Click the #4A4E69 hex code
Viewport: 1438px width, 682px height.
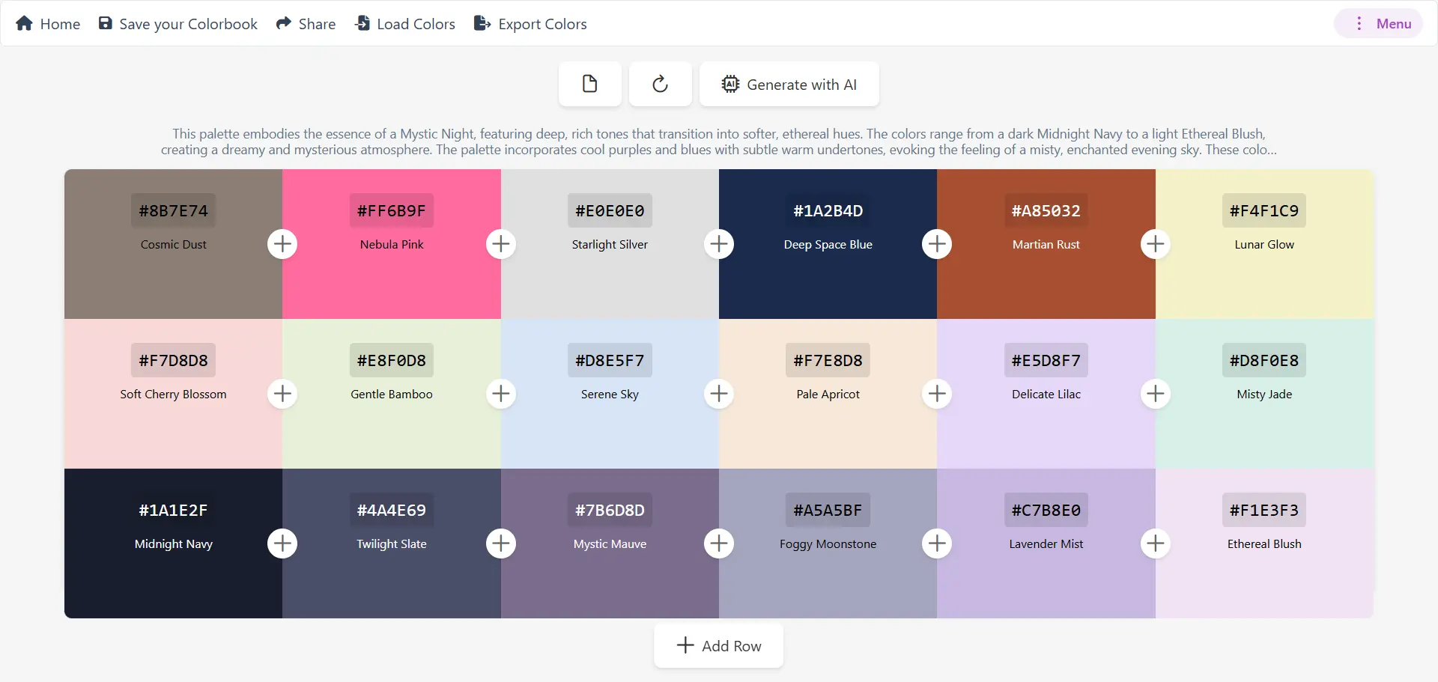click(392, 511)
